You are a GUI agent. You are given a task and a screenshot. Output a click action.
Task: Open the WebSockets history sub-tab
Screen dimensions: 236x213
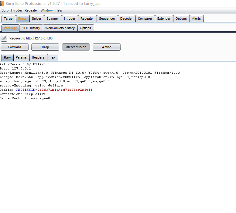(x=60, y=28)
